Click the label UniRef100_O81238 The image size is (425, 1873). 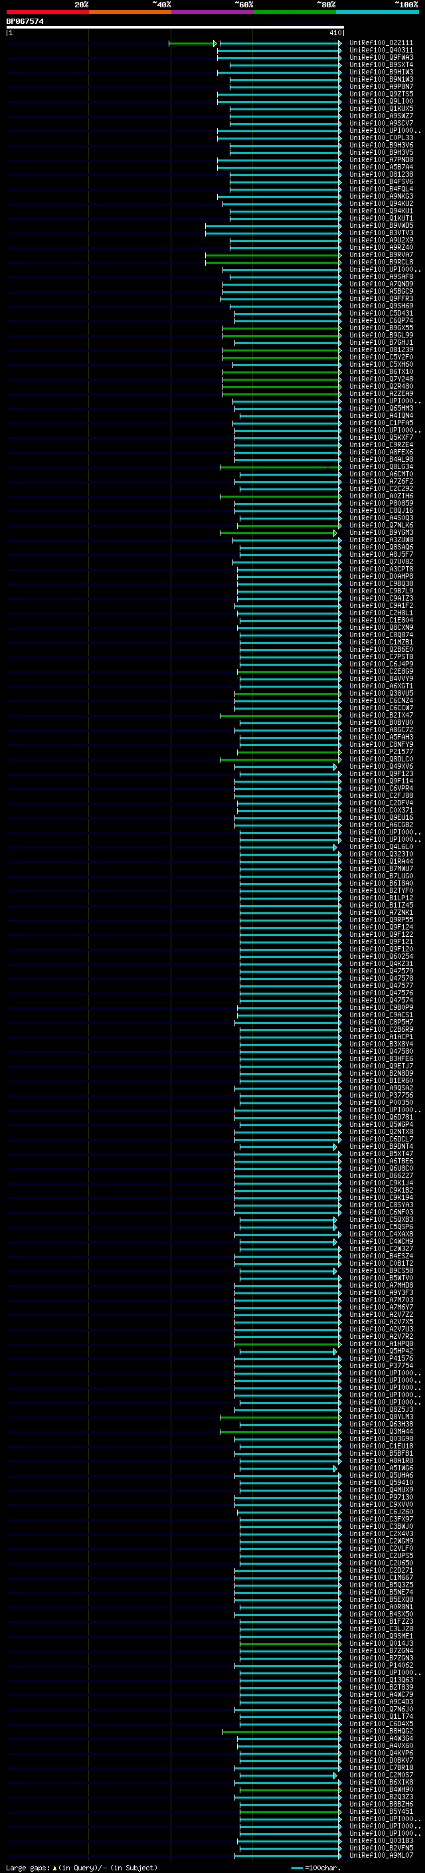click(x=381, y=175)
